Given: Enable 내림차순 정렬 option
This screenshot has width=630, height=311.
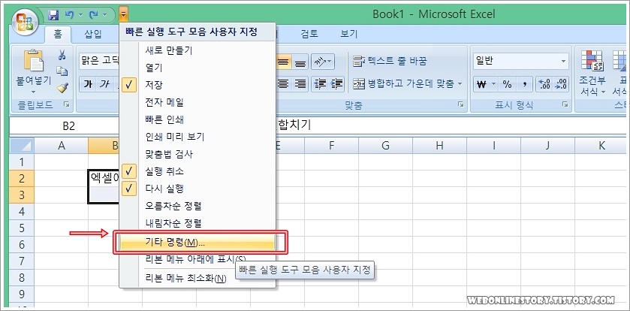Looking at the screenshot, I should coord(197,223).
